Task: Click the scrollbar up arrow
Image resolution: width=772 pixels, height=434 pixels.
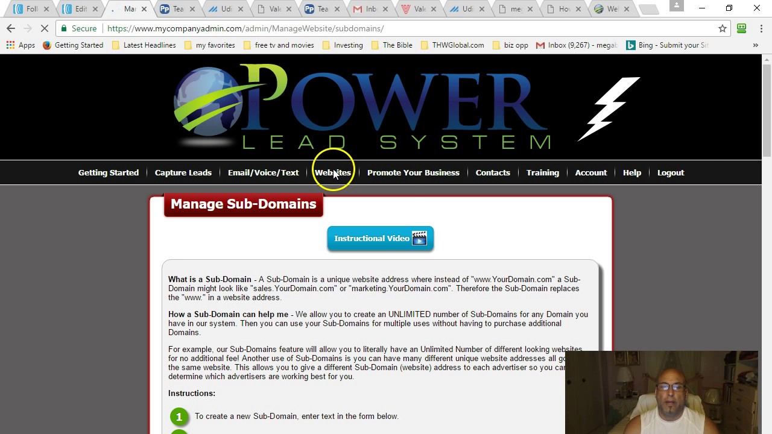Action: 767,59
